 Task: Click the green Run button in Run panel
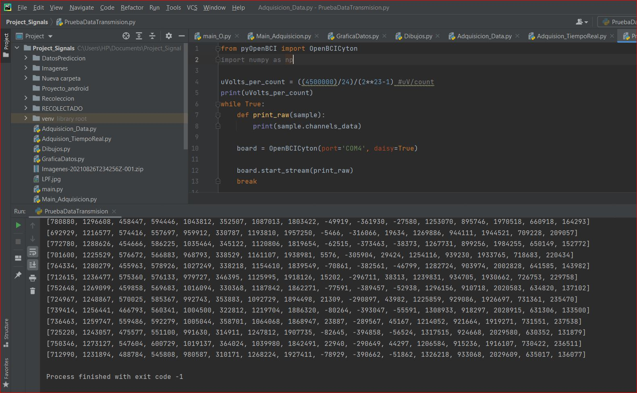click(x=18, y=225)
